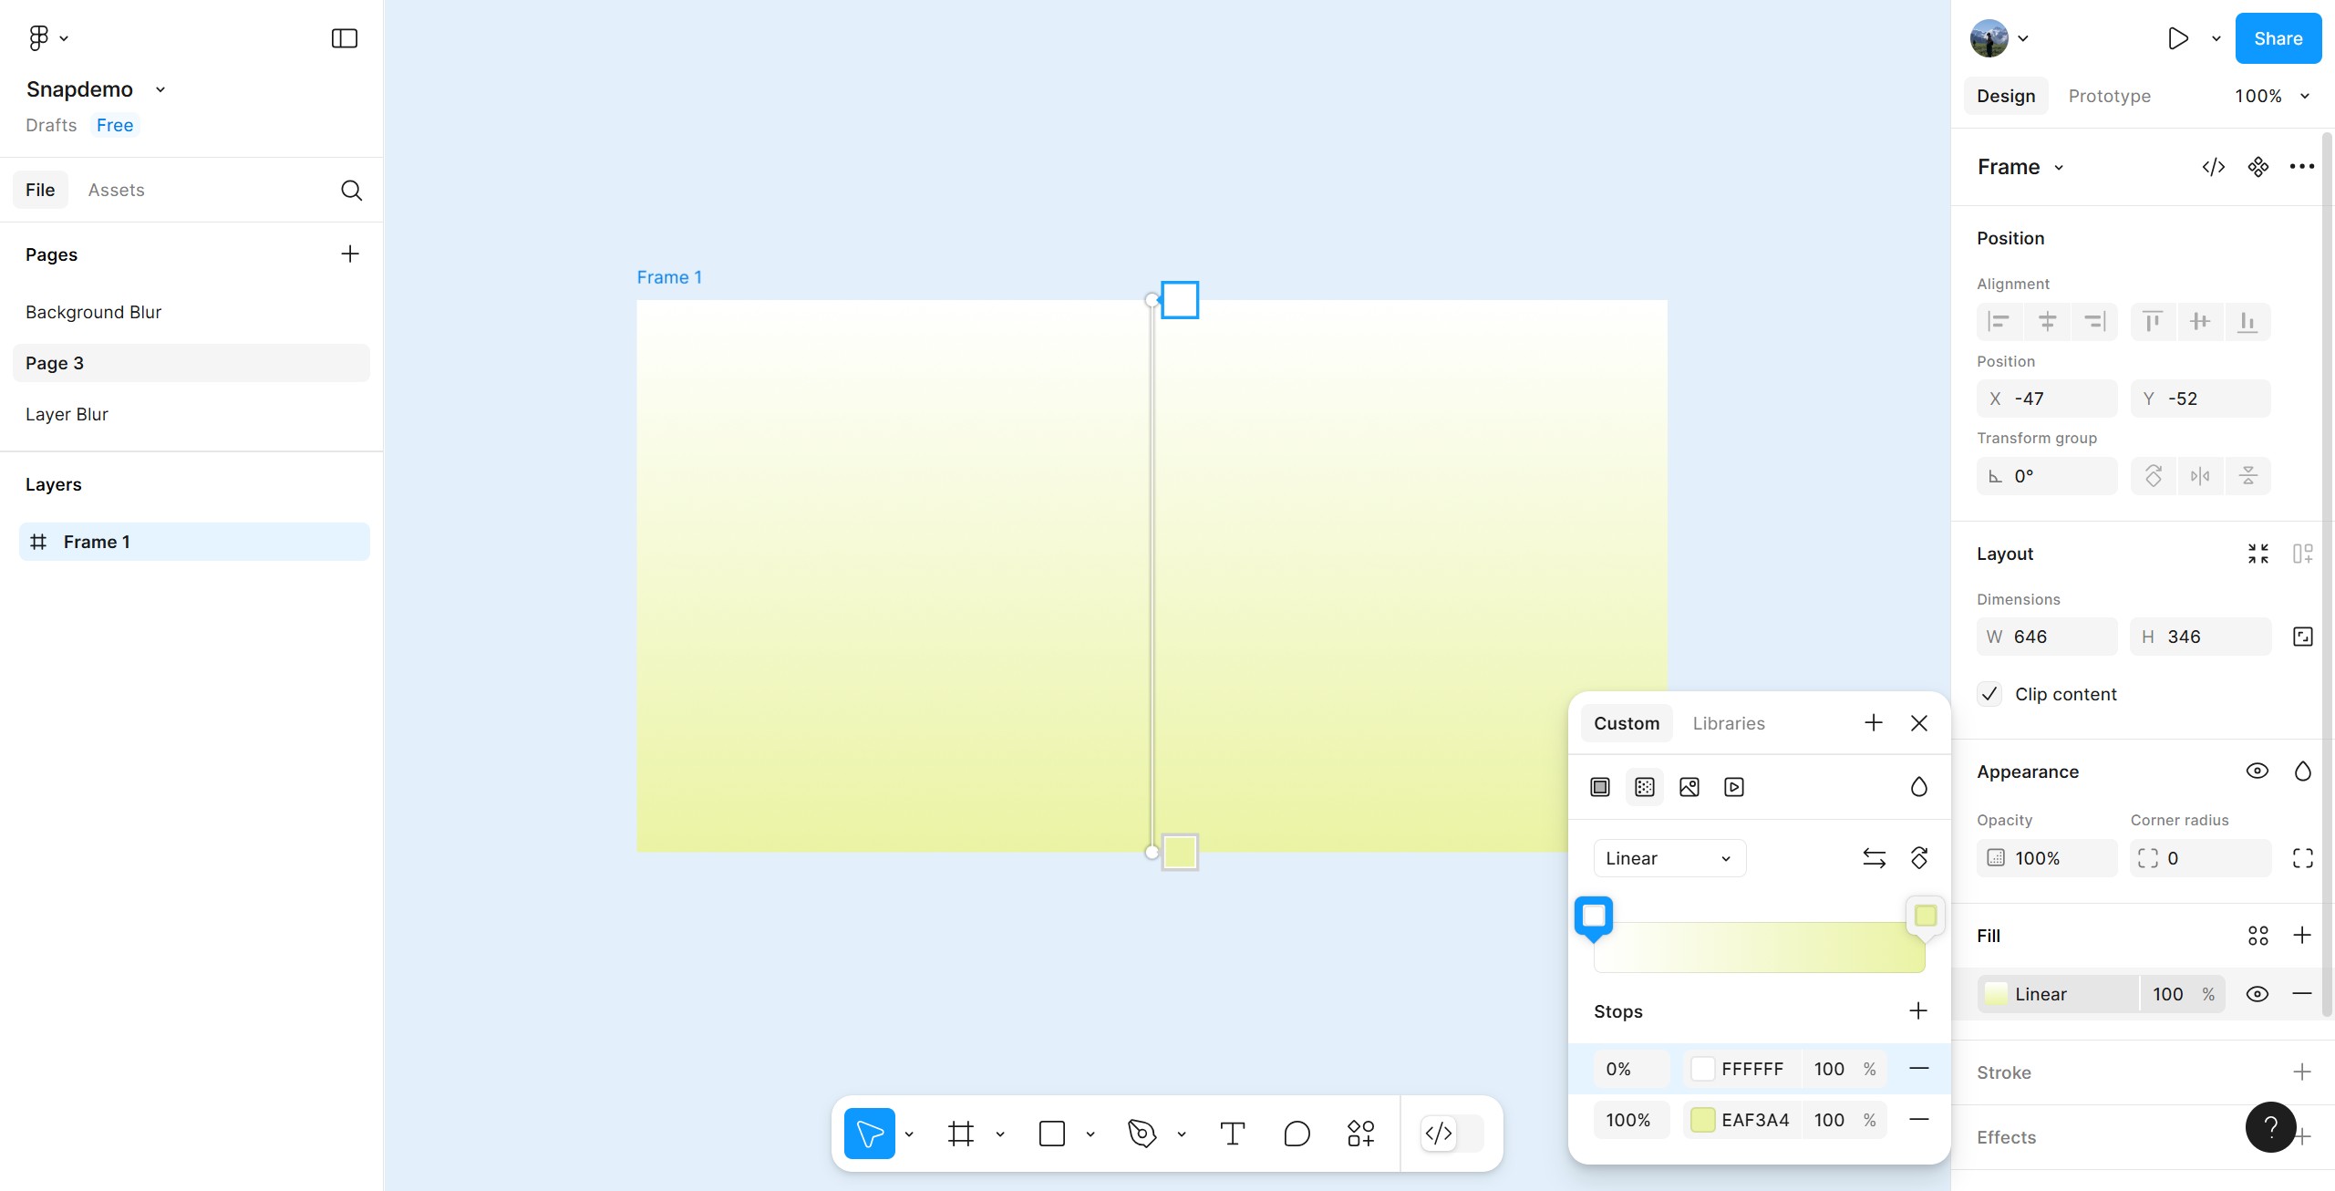
Task: Open present options chevron beside play
Action: (2216, 38)
